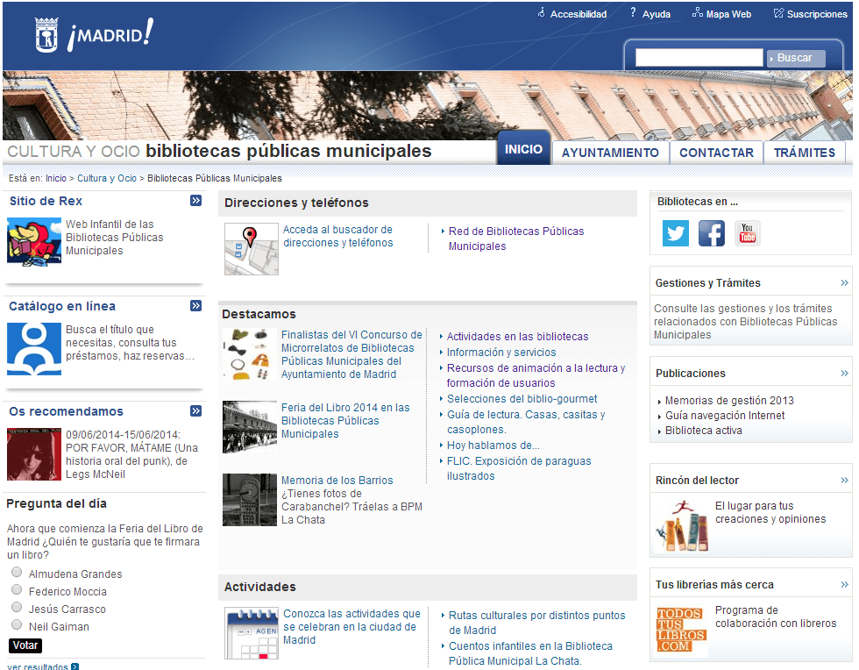
Task: Click the Votar button
Action: [25, 645]
